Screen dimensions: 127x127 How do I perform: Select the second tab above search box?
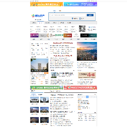[60, 11]
